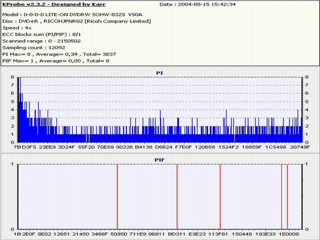Click the 3D24F x-axis label
The width and height of the screenshot is (320, 240).
(x=66, y=147)
